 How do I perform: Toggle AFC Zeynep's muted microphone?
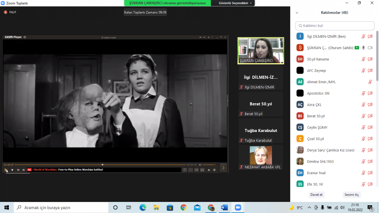[x=363, y=70]
